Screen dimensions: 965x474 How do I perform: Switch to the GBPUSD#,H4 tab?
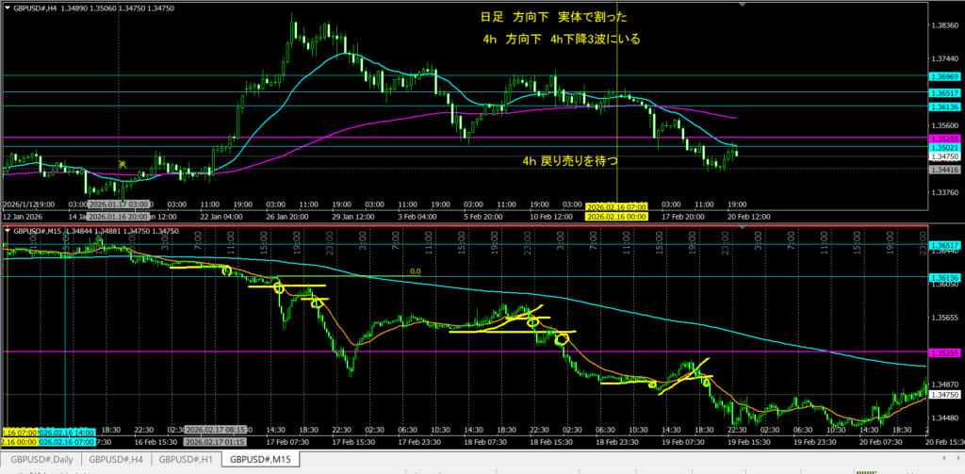coord(116,460)
